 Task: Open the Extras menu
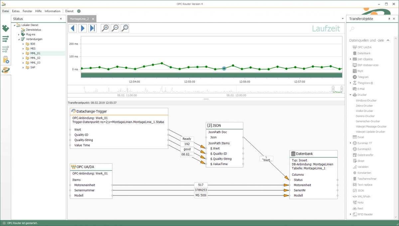16,11
